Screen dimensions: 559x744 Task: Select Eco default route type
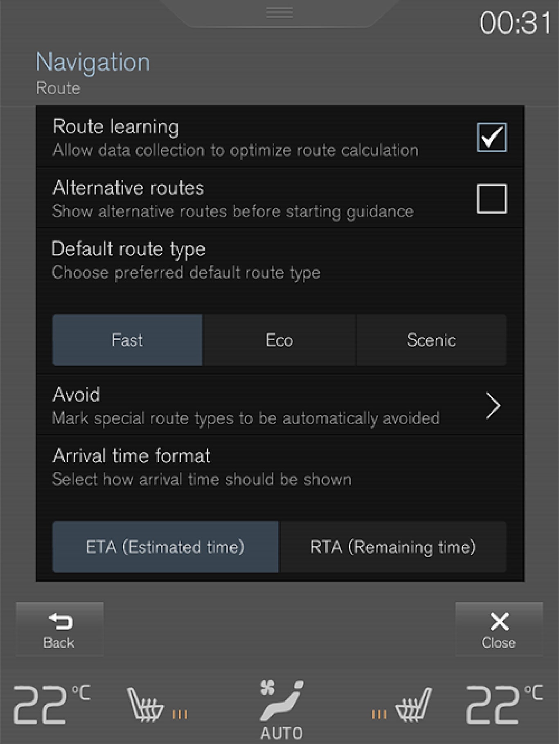pos(279,340)
